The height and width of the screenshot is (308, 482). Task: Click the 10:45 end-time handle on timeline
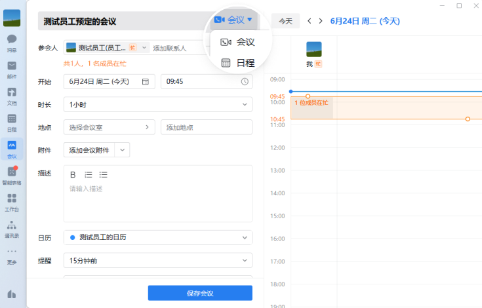(x=468, y=119)
